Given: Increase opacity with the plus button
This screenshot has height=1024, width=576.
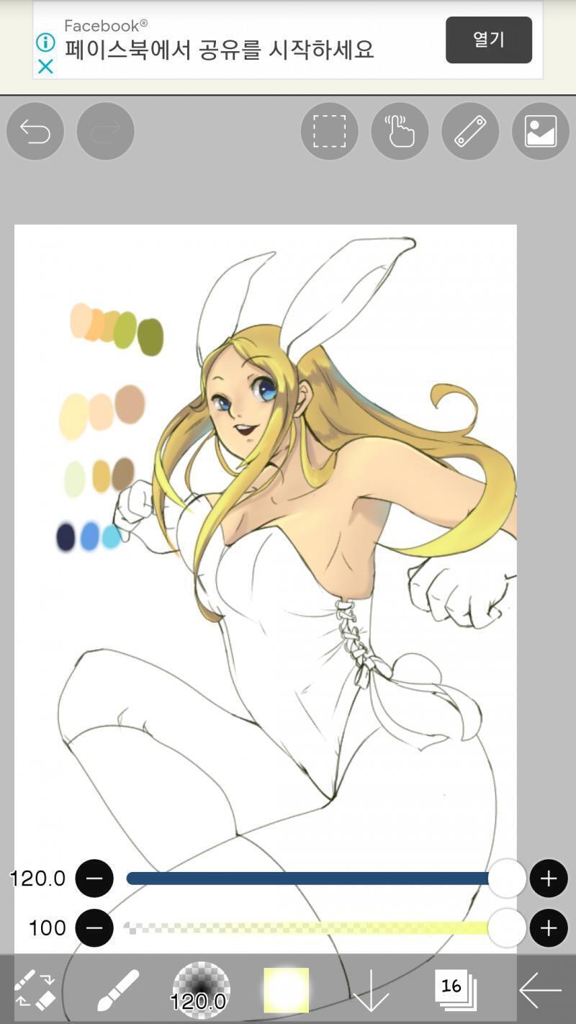Looking at the screenshot, I should (x=549, y=928).
